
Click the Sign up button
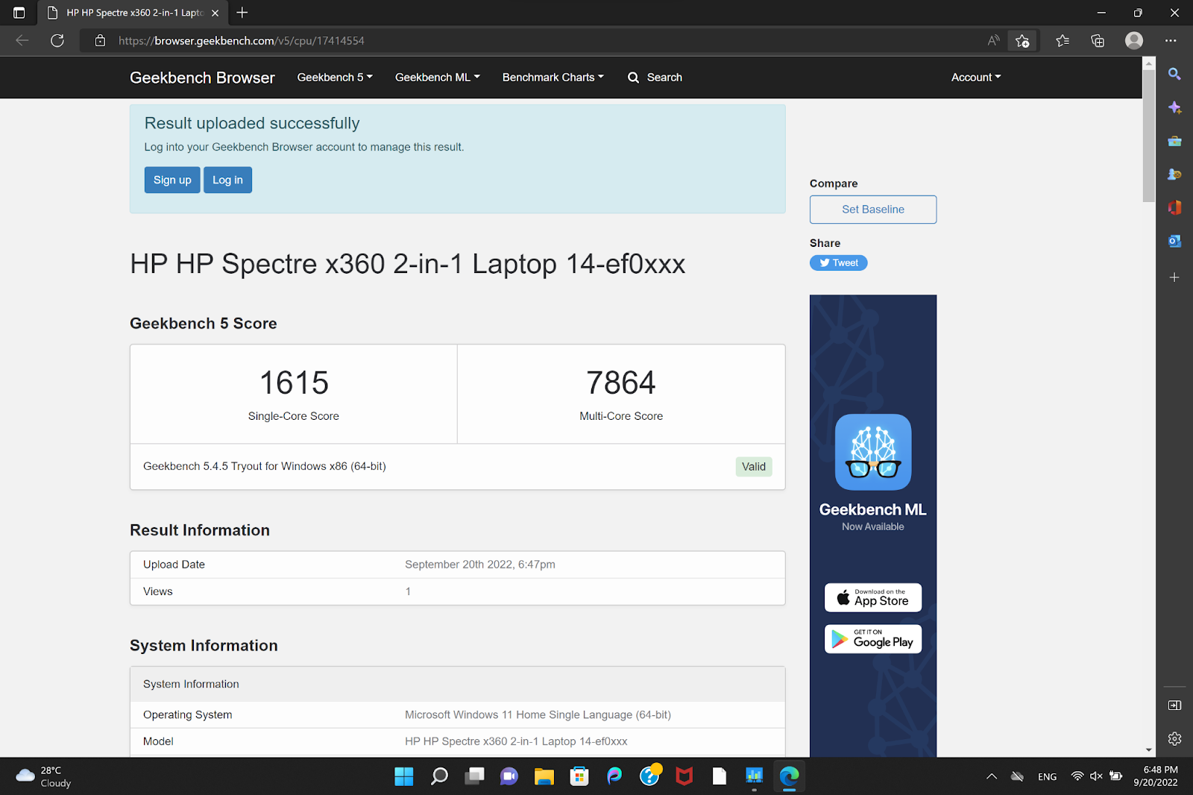[x=172, y=180]
